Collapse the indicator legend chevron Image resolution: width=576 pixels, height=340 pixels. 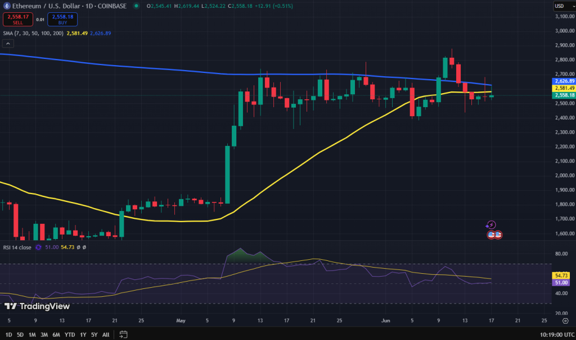click(8, 44)
